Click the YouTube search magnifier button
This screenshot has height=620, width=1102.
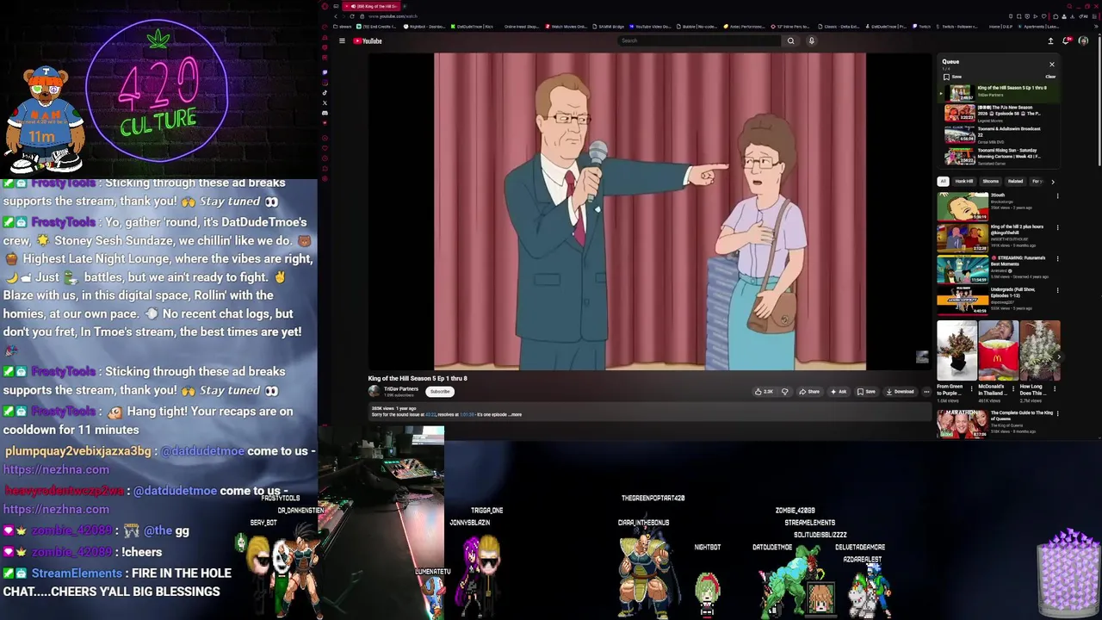[790, 40]
